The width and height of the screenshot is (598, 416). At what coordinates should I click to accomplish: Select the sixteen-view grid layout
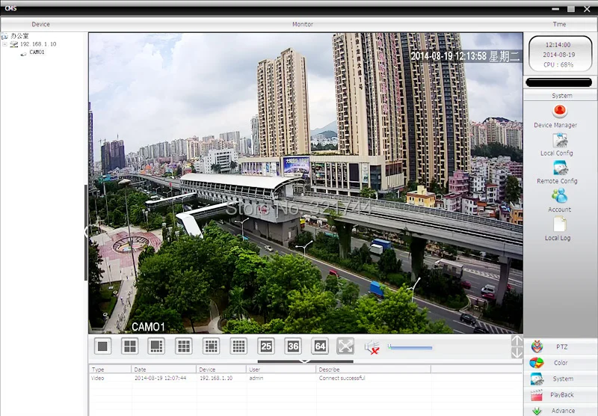click(238, 346)
